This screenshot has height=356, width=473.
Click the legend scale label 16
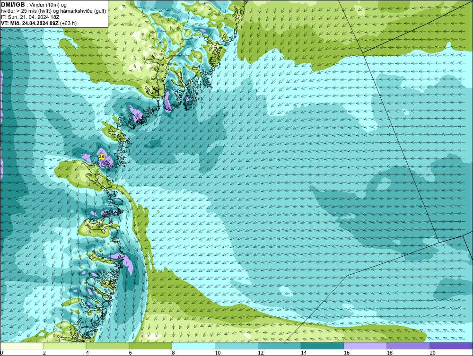[x=347, y=353]
